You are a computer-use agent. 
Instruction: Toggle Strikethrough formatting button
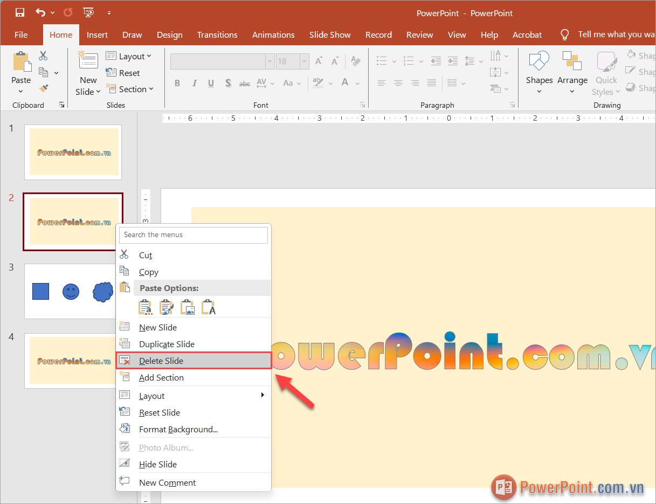(x=245, y=84)
